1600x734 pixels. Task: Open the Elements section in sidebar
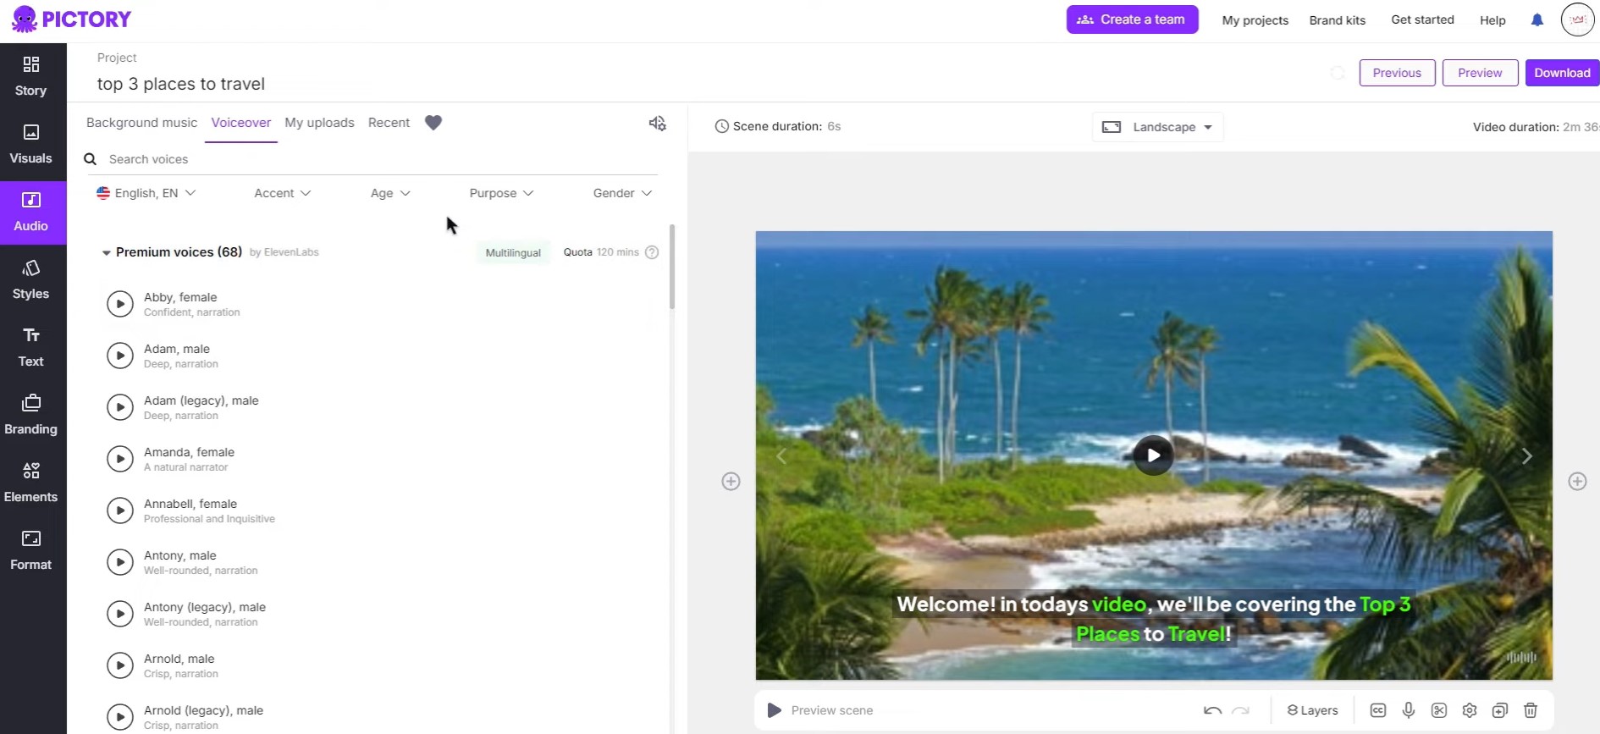point(31,483)
